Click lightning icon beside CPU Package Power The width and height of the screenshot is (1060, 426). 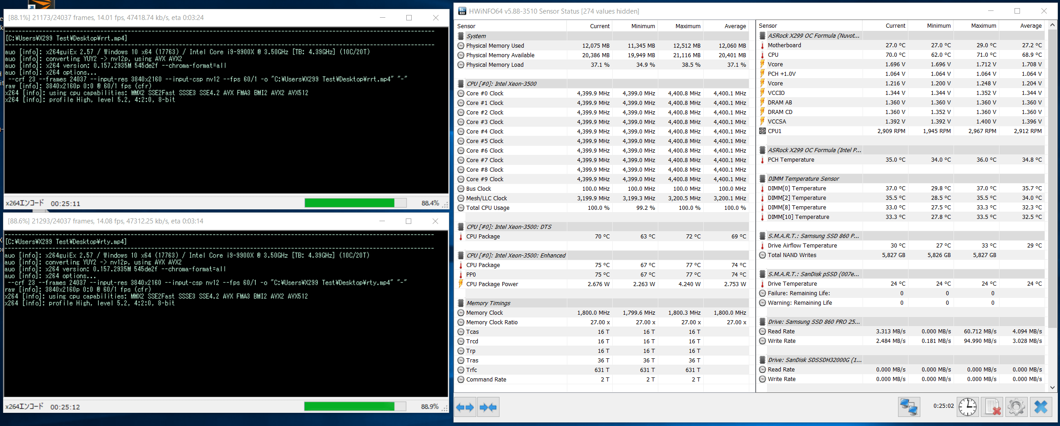coord(461,284)
